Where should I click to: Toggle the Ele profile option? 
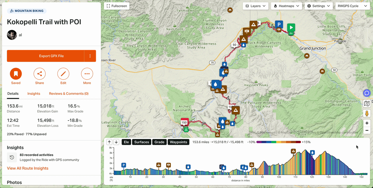126,142
